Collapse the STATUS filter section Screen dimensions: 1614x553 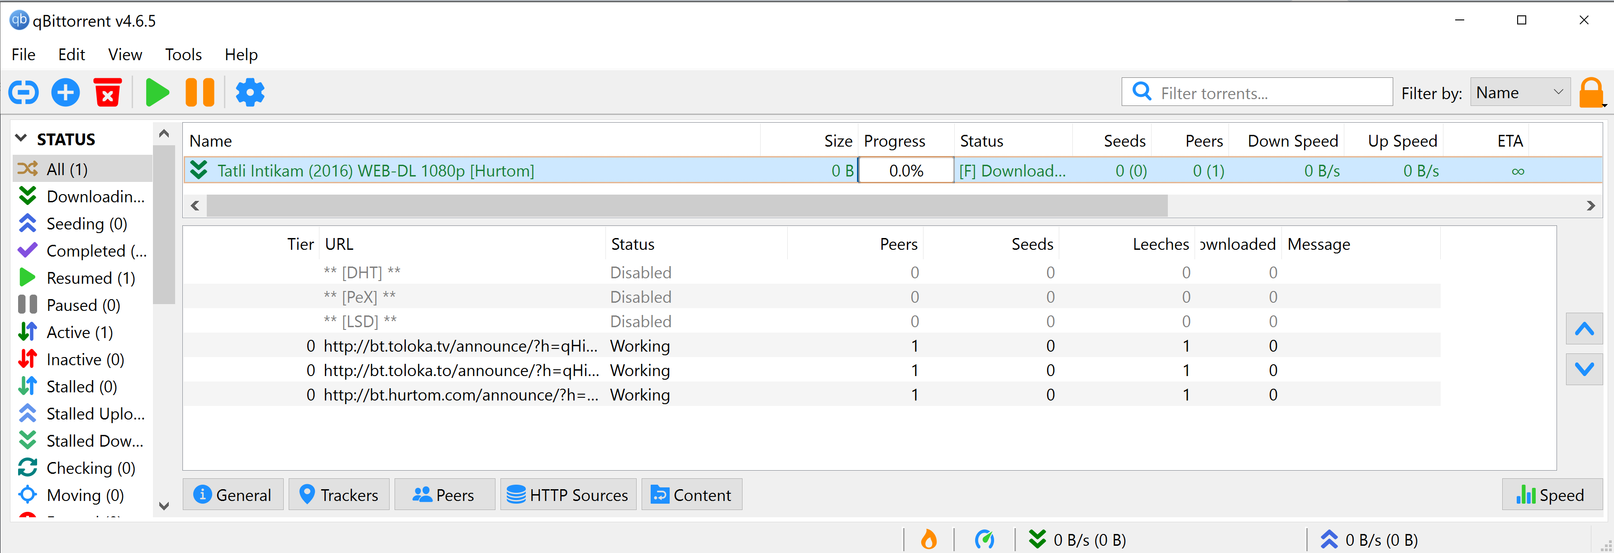click(21, 138)
